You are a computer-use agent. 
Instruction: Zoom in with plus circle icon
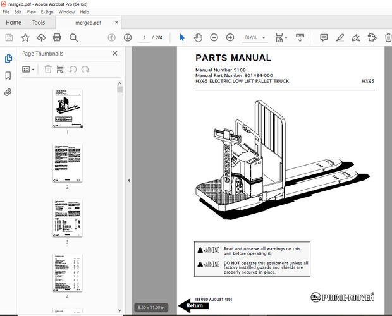[230, 38]
